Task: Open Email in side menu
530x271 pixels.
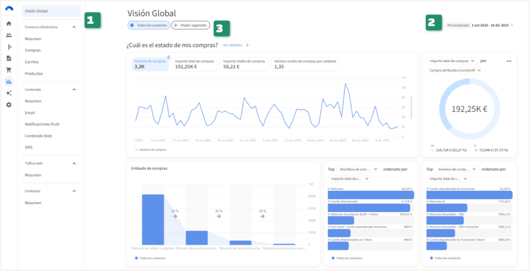Action: 30,112
